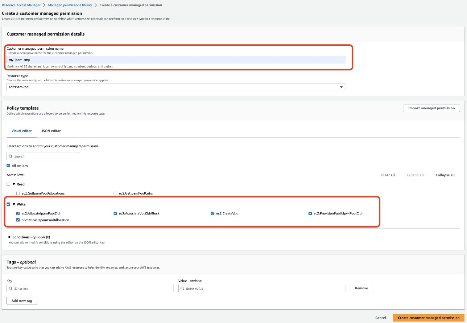
Task: Click Clear all actions
Action: pyautogui.click(x=388, y=175)
